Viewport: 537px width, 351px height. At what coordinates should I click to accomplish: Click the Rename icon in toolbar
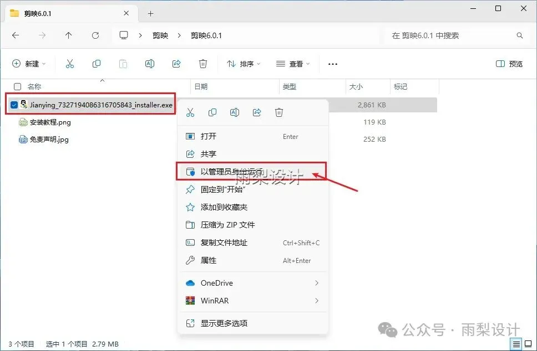pyautogui.click(x=150, y=64)
